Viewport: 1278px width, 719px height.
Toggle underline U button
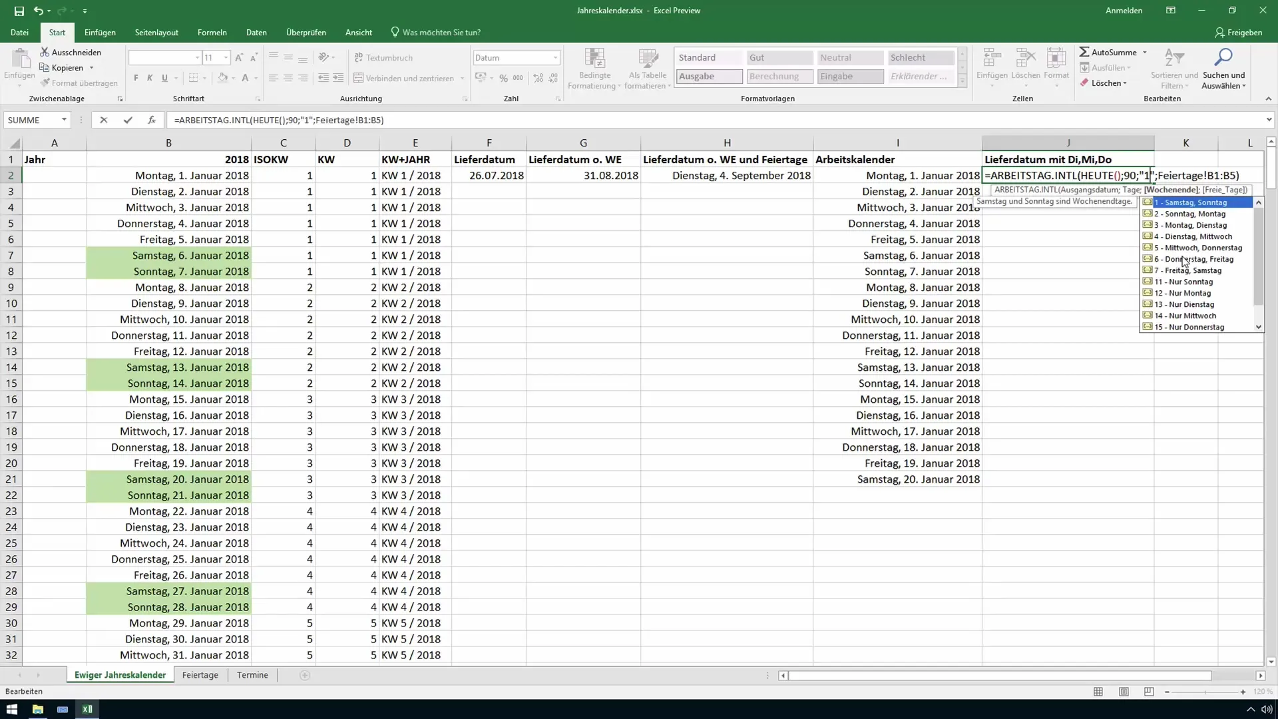[164, 78]
